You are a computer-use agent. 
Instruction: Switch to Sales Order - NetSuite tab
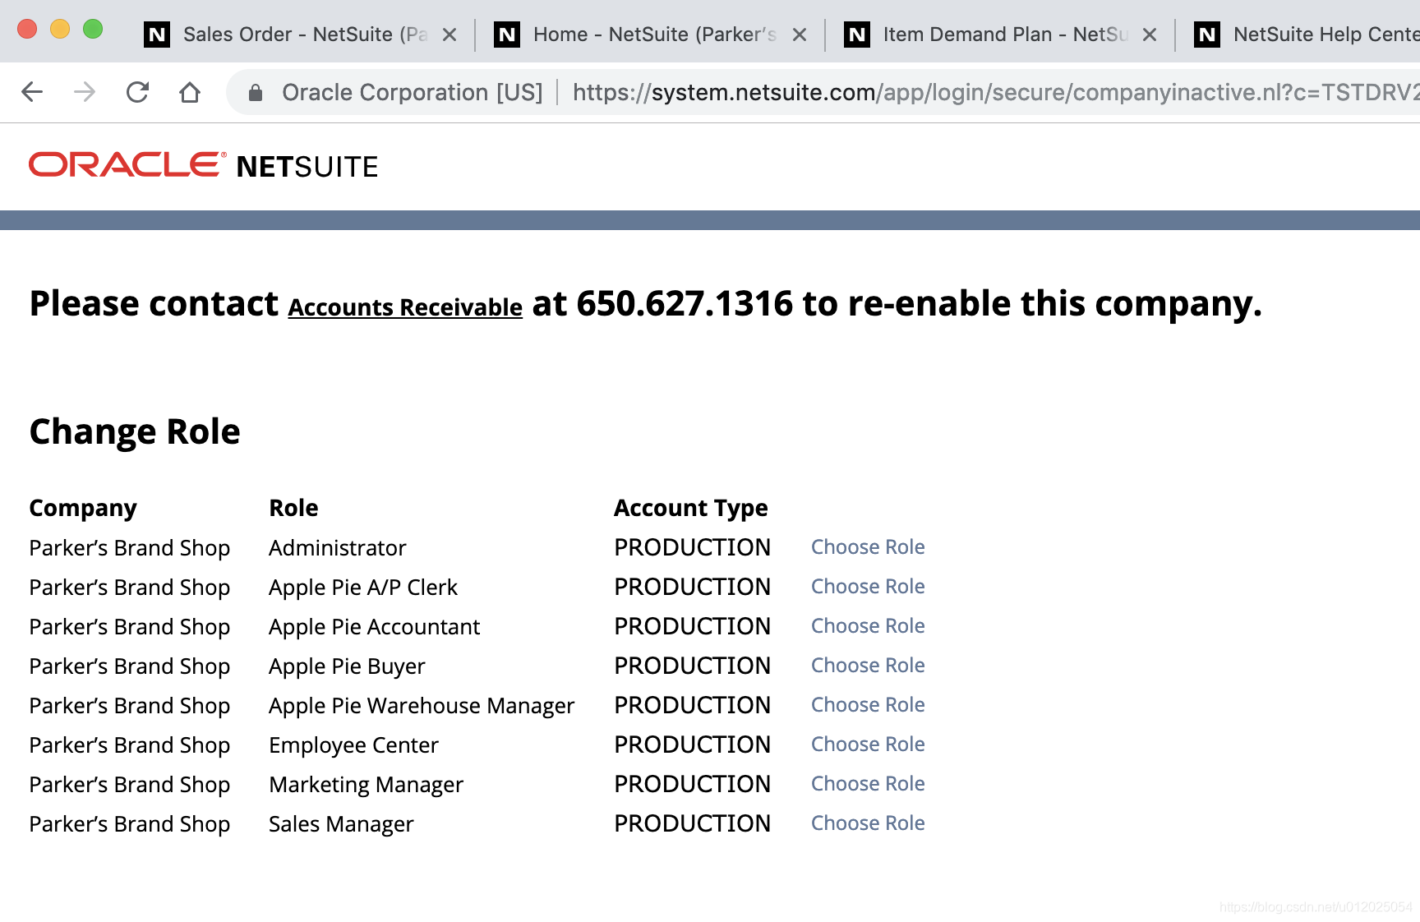[300, 35]
